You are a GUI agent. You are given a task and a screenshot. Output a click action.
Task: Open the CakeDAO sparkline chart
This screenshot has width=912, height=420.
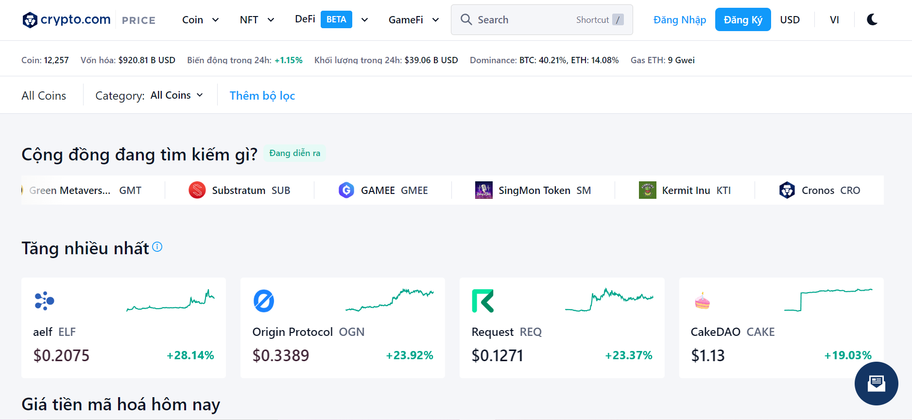[828, 300]
